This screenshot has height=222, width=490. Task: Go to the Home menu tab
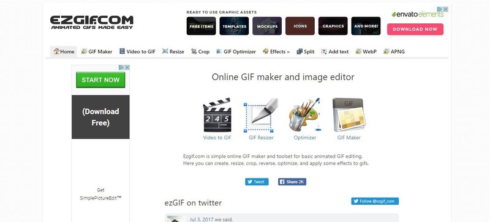pos(64,51)
